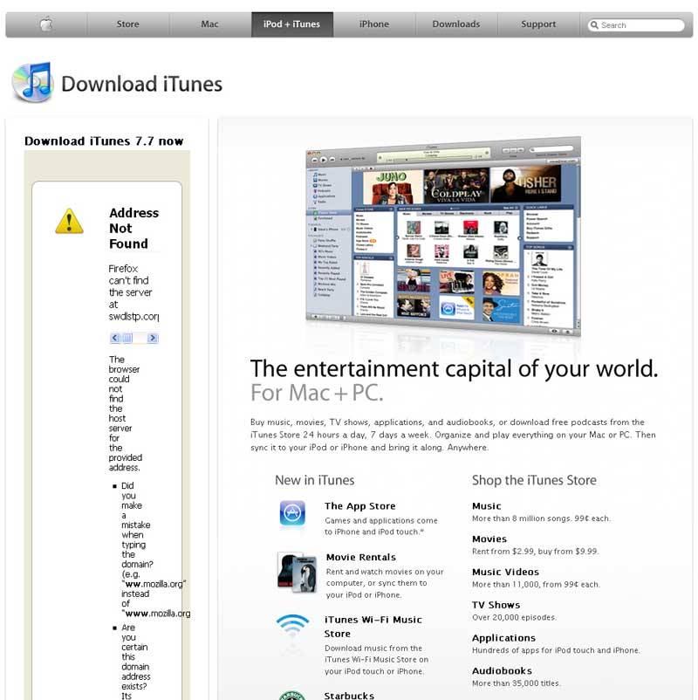Click the New in iTunes heading
The width and height of the screenshot is (698, 700).
[315, 480]
